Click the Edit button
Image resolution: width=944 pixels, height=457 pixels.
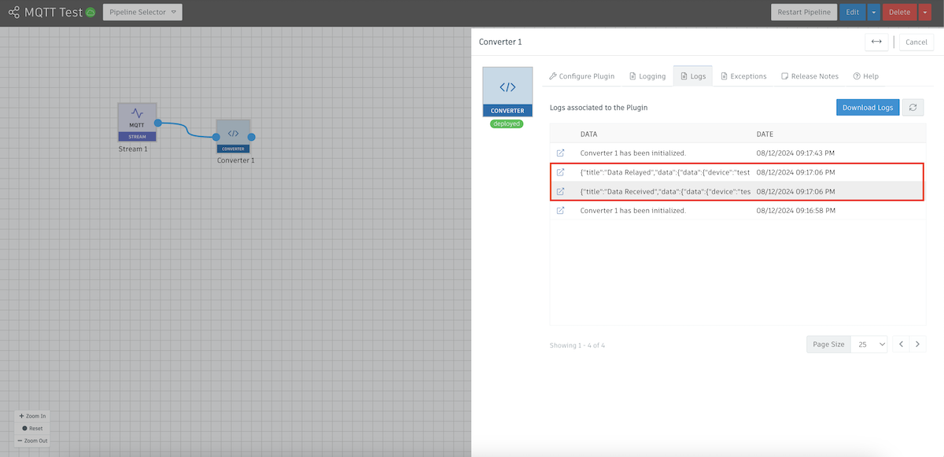coord(852,13)
